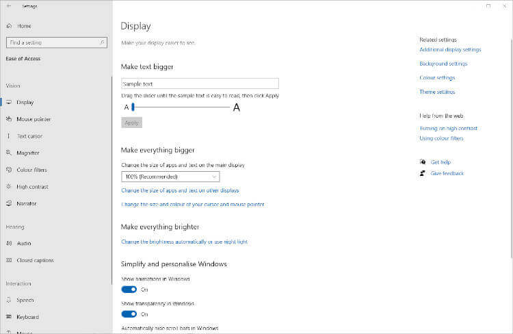513x334 pixels.
Task: Select the High contrast icon
Action: coord(9,187)
